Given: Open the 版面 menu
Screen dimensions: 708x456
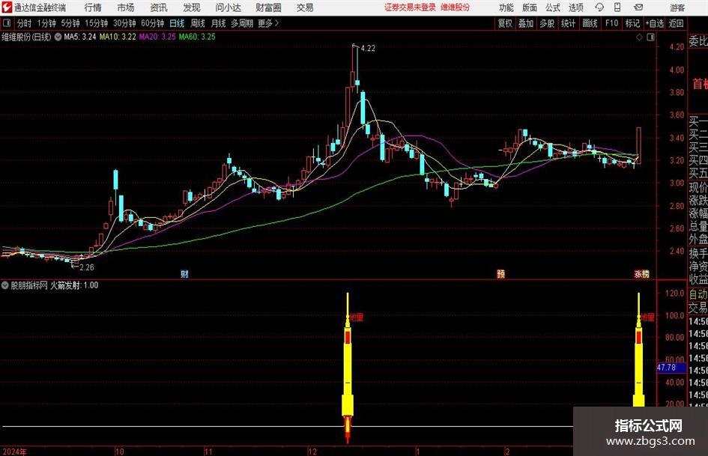Looking at the screenshot, I should tap(530, 7).
